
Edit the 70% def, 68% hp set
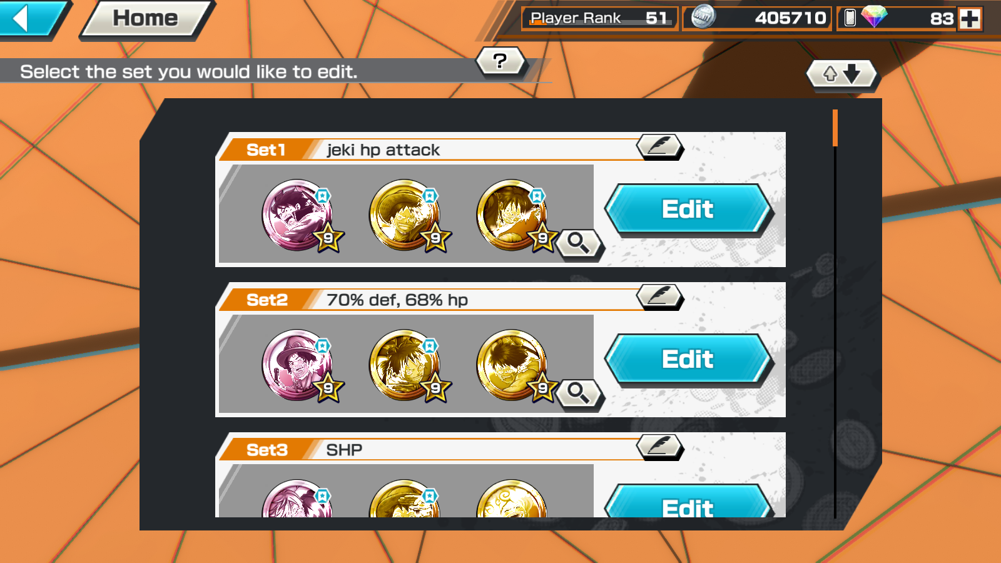point(688,359)
